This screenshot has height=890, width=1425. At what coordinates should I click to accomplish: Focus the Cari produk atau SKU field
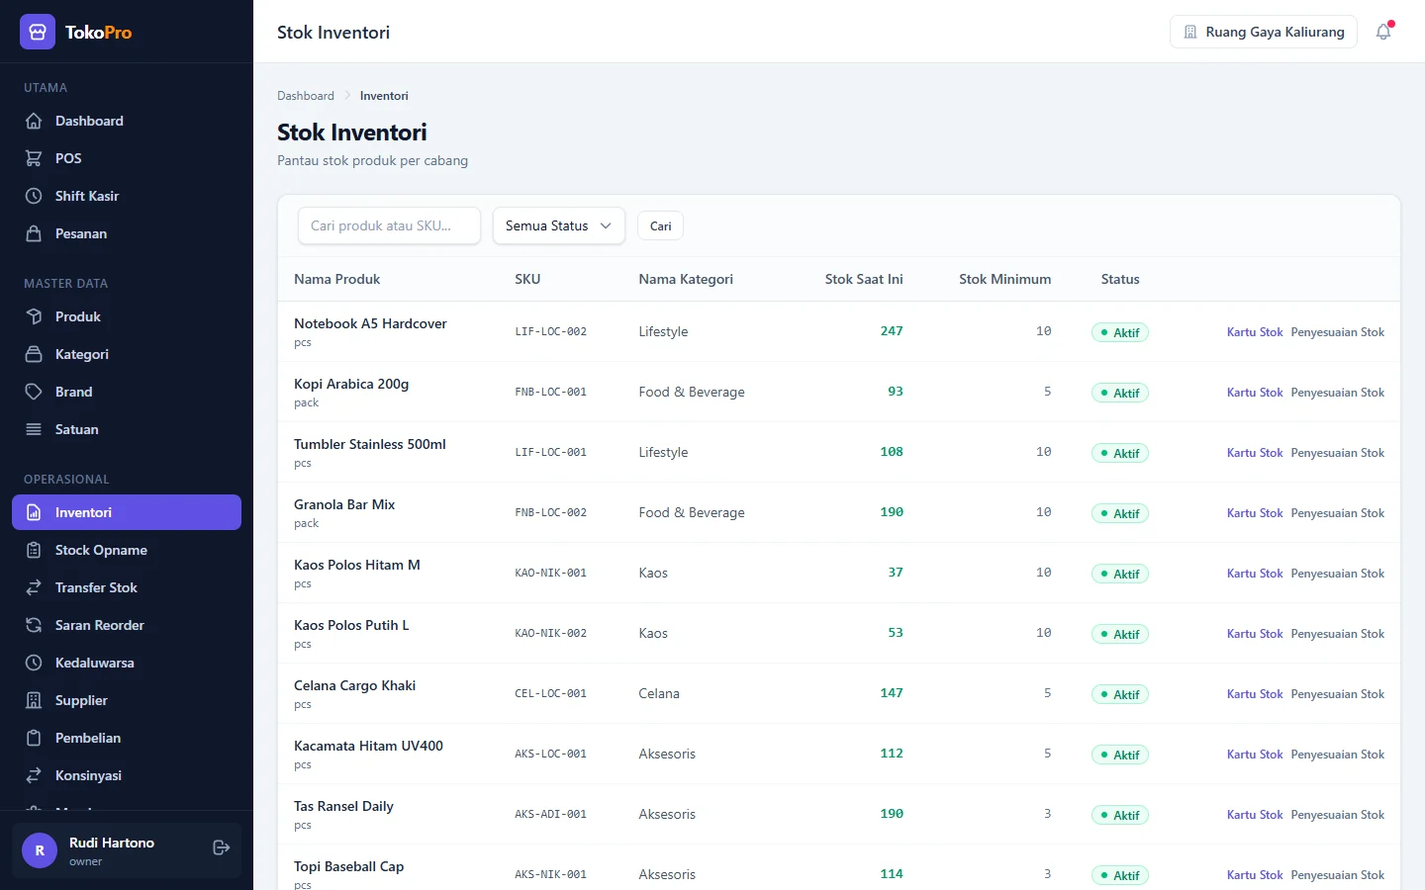point(389,225)
